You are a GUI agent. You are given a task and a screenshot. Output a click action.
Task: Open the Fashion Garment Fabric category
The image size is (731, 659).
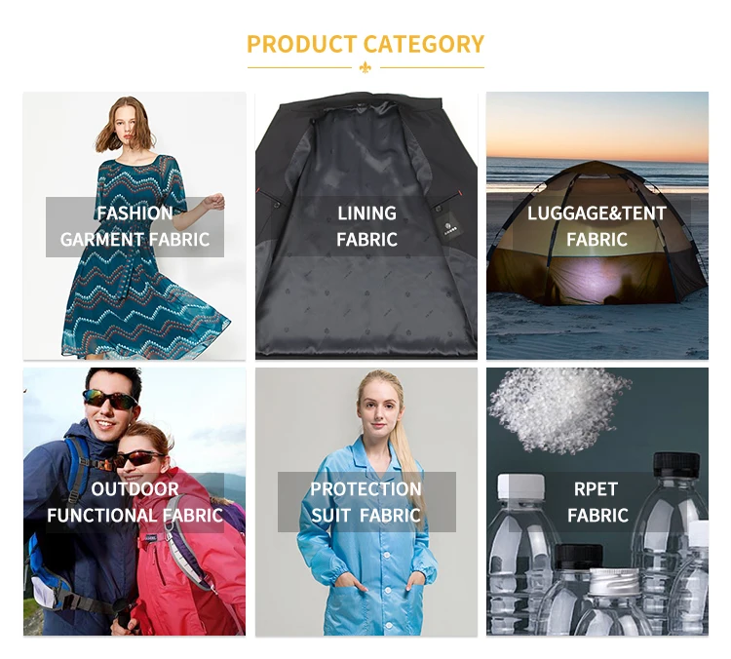click(x=135, y=226)
